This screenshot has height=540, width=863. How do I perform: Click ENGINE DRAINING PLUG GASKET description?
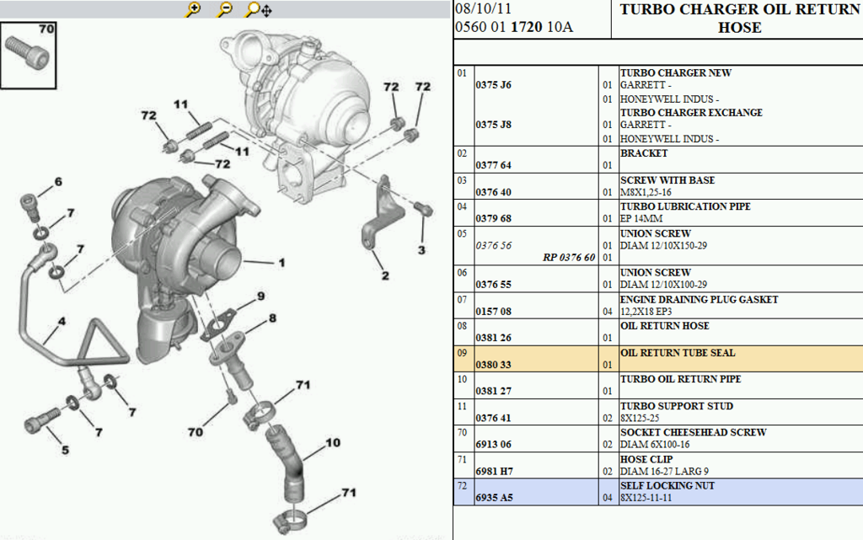click(699, 299)
